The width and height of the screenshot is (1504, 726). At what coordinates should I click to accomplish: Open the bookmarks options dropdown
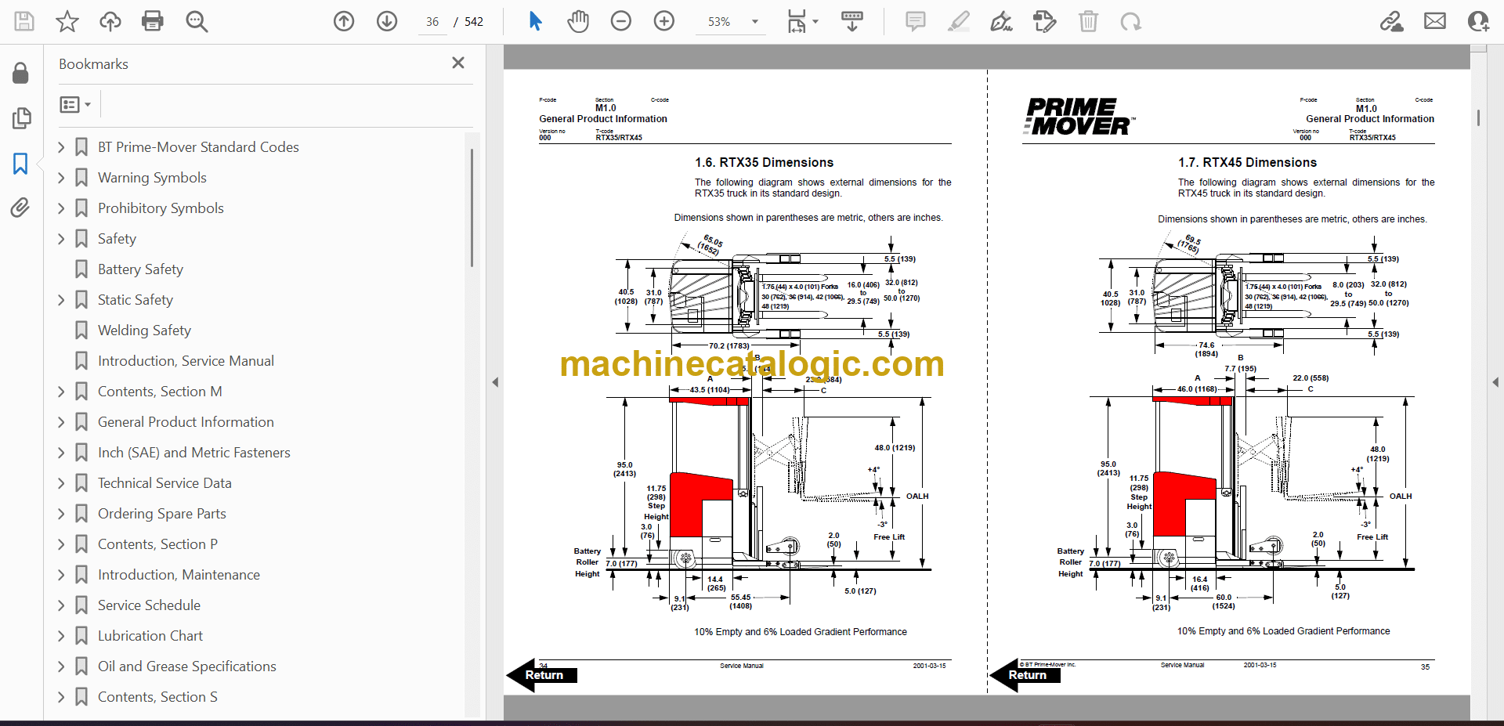[76, 104]
